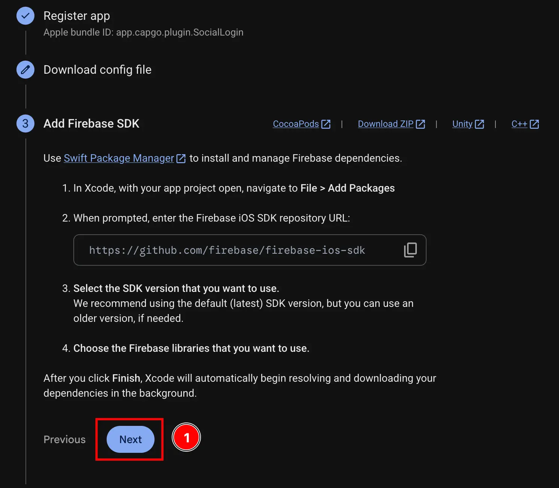Switch to the Unity setup option
Viewport: 559px width, 488px height.
462,124
